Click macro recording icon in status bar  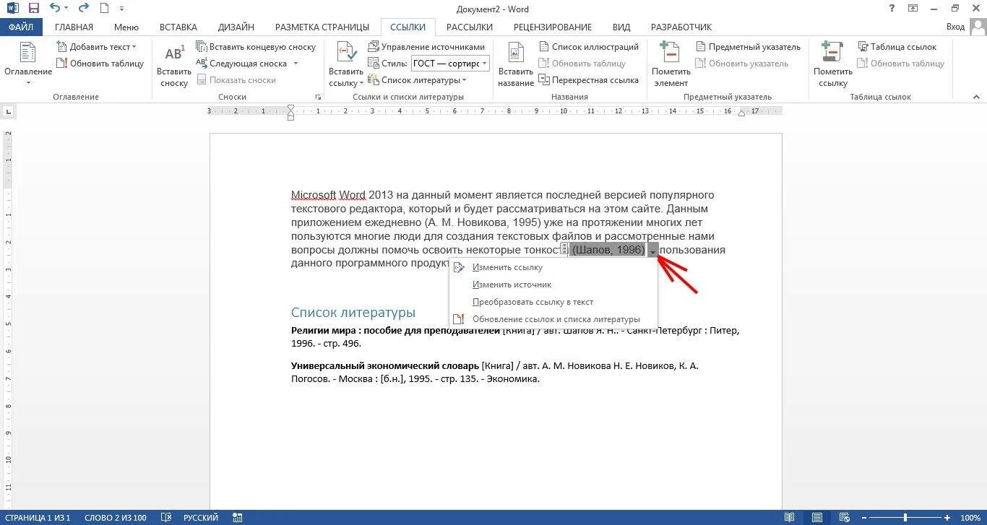click(238, 518)
